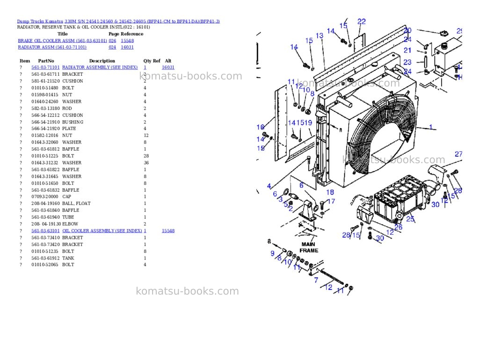Select part number 561-03-61822 BAFFLE
Screen dimensions: 479x339
[x=45, y=169]
